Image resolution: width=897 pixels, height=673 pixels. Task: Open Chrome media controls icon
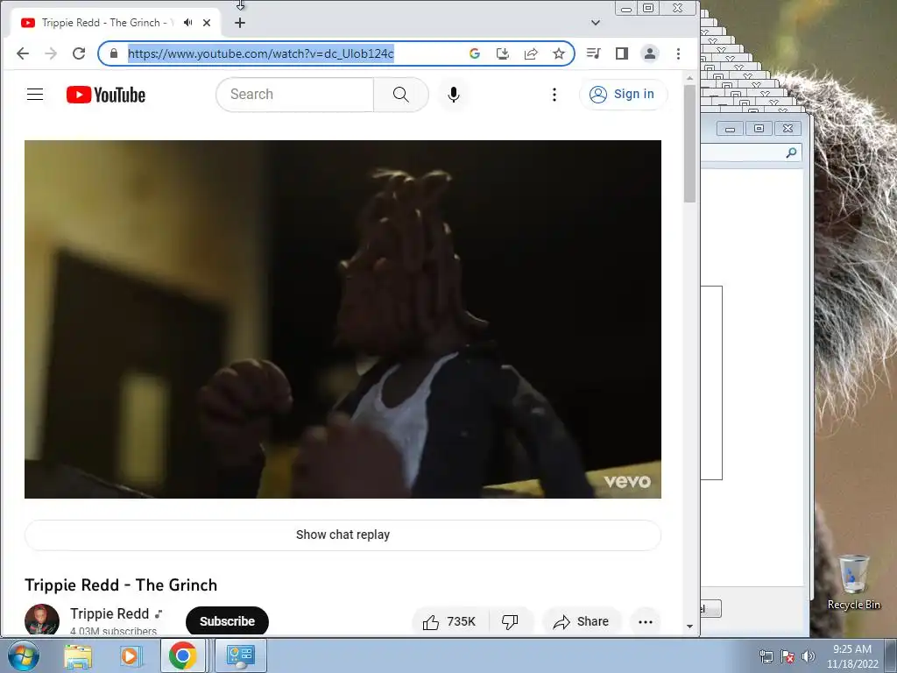click(594, 53)
